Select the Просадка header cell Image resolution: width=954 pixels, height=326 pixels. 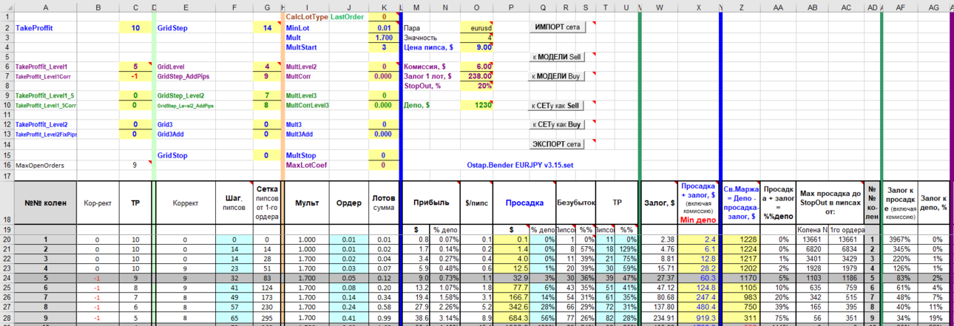[524, 203]
